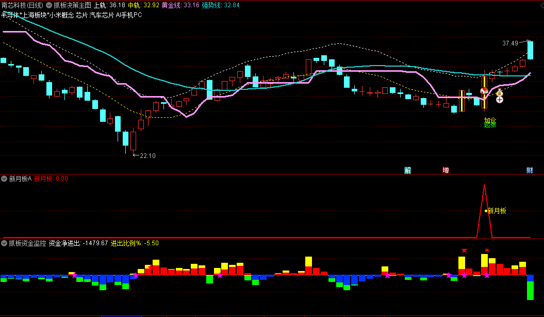Click the 进出比例%: -5.50 readout
The height and width of the screenshot is (317, 544).
point(135,243)
